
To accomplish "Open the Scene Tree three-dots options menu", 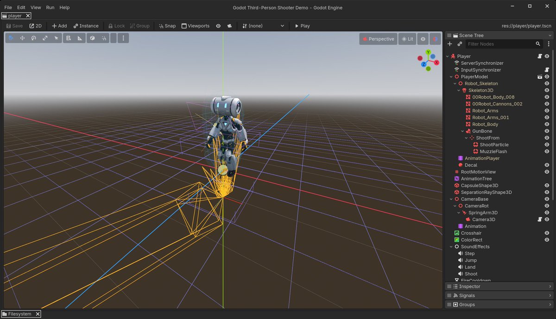I will [x=549, y=44].
